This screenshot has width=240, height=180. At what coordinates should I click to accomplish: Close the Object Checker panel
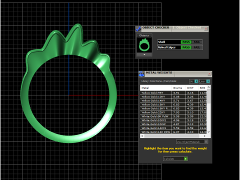[x=206, y=28]
